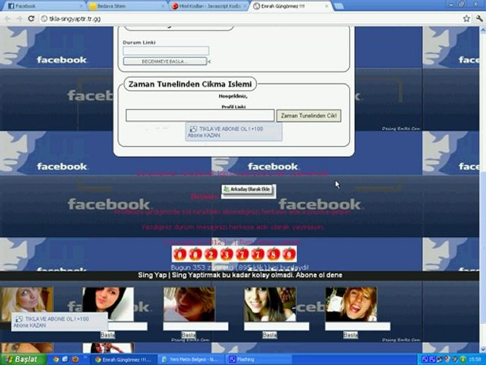Screen dimensions: 486x365
Task: Click the fifth laughing girl thumbnail
Action: [x=351, y=304]
